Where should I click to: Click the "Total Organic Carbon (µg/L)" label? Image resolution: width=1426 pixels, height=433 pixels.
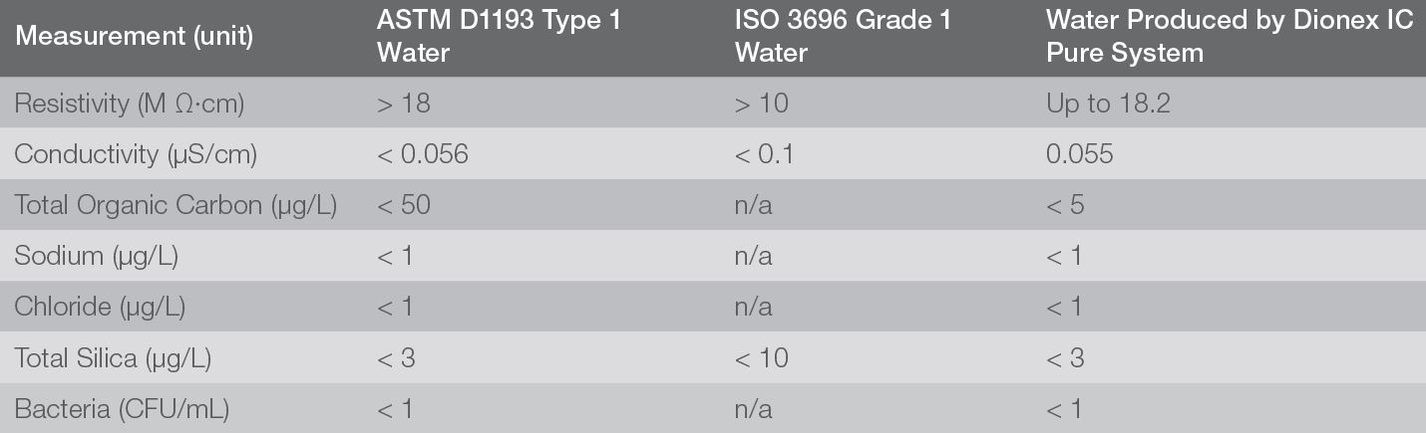[176, 205]
